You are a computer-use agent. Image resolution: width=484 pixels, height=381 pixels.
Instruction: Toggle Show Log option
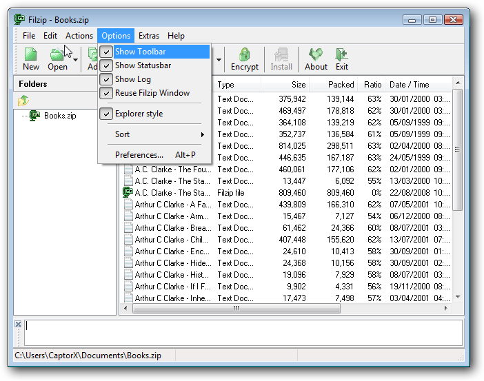(x=154, y=79)
